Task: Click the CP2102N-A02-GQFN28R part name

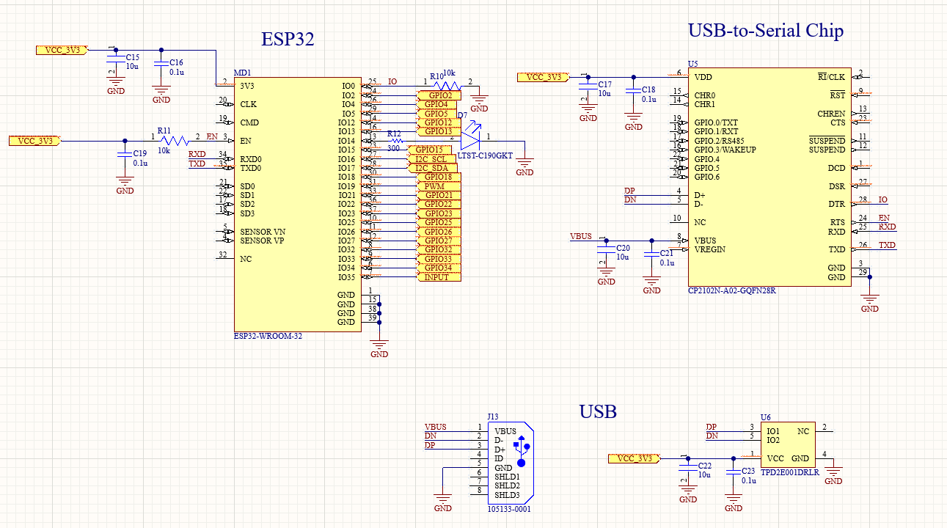Action: pyautogui.click(x=732, y=291)
